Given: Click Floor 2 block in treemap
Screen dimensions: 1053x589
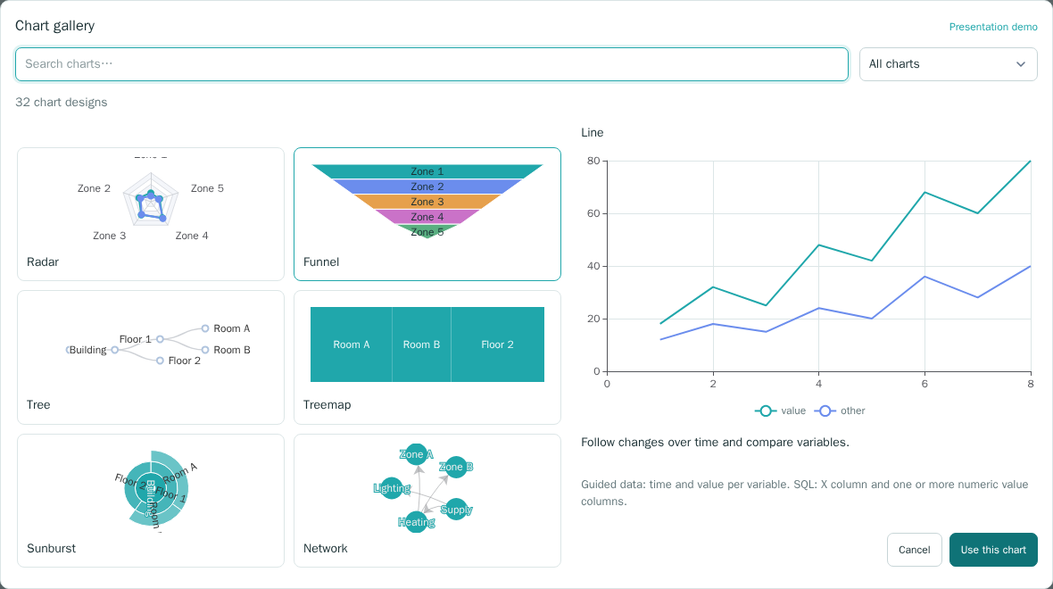Looking at the screenshot, I should click(x=498, y=344).
